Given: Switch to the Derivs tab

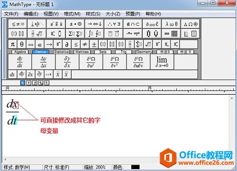Looking at the screenshot, I should coord(41,52).
